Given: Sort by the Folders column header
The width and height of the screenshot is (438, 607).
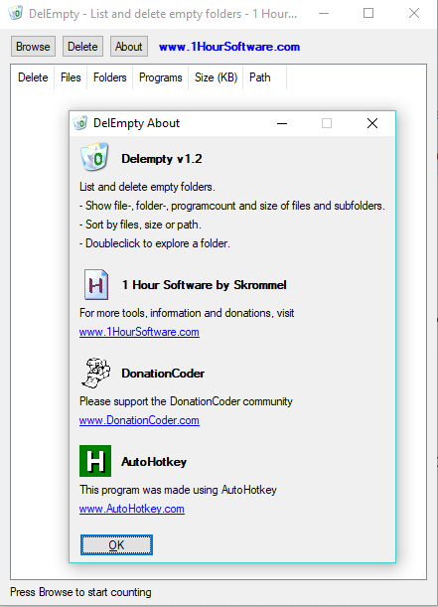Looking at the screenshot, I should tap(110, 77).
